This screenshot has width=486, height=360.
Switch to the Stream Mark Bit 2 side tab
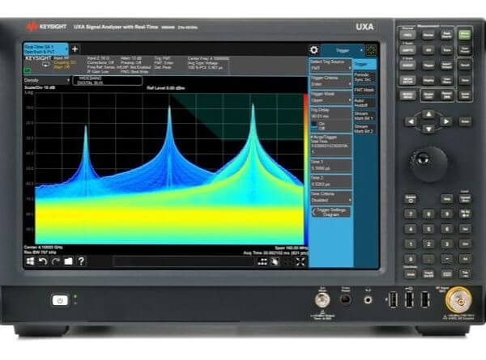pyautogui.click(x=364, y=129)
